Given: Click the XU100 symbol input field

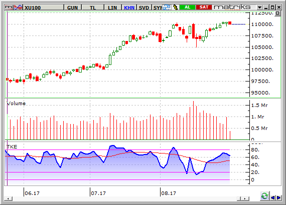Looking at the screenshot, I should click(x=44, y=7).
